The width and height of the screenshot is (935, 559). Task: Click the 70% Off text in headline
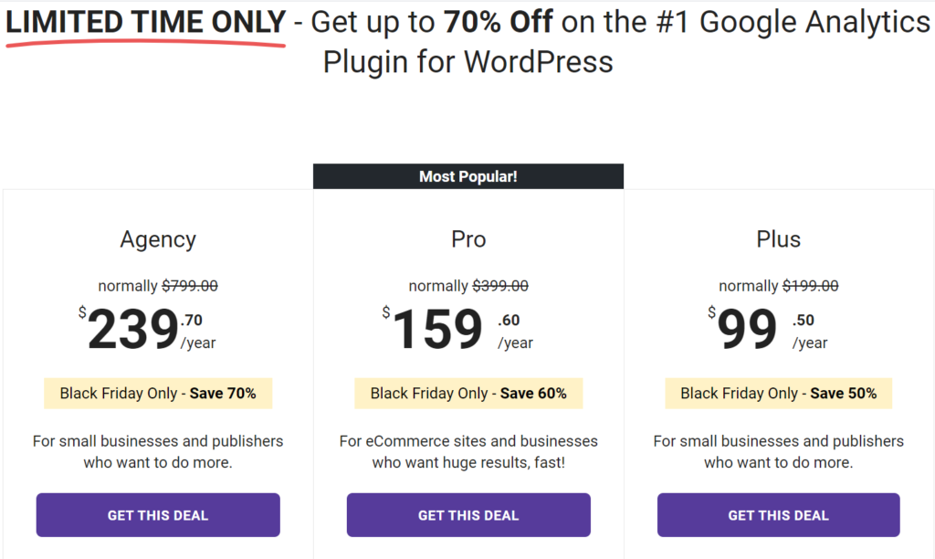click(499, 23)
